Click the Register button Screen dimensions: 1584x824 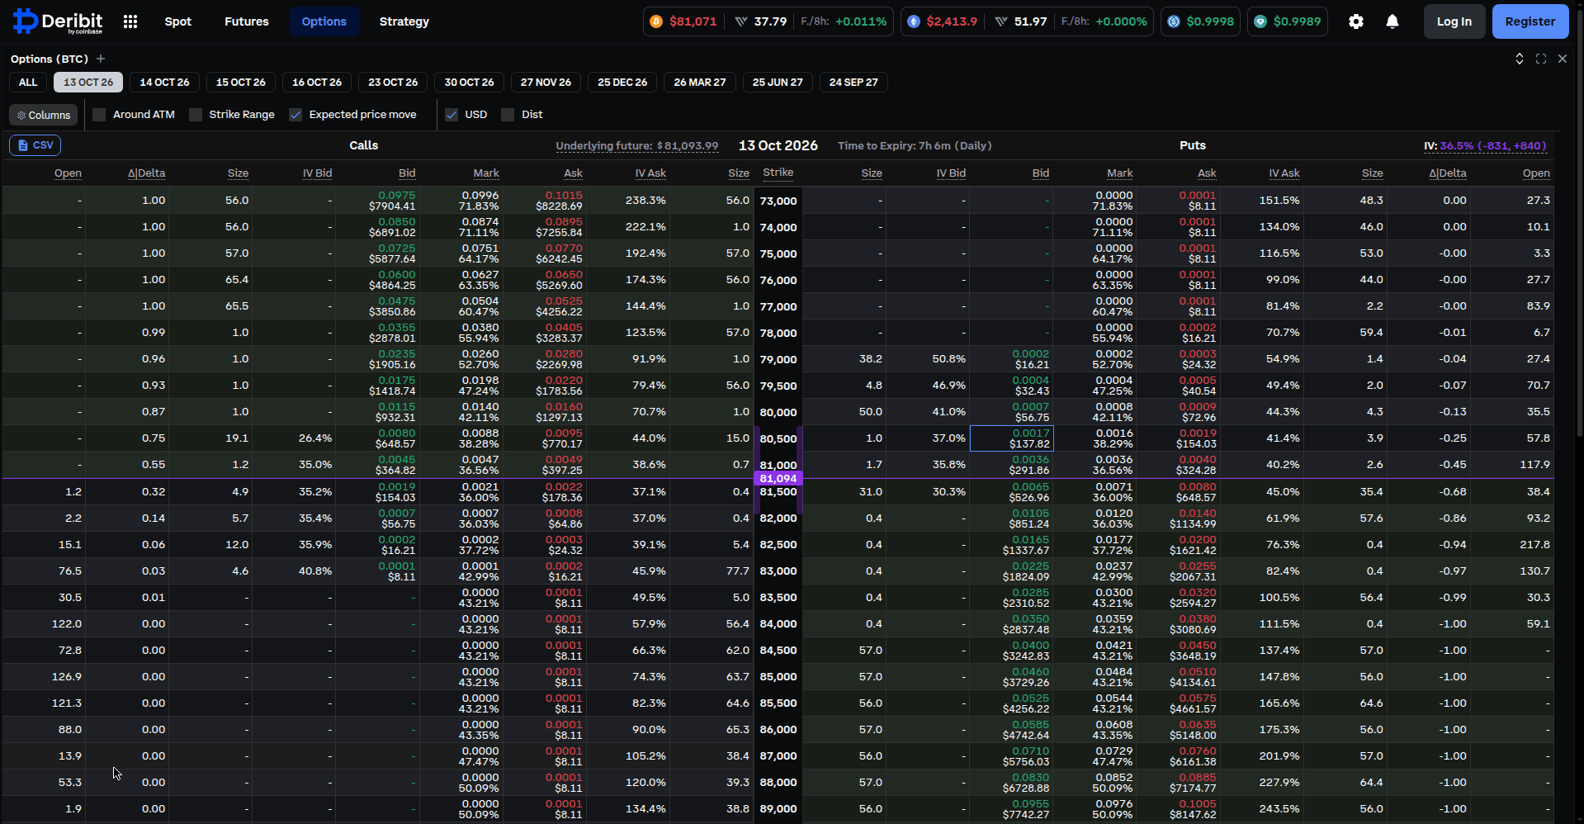click(x=1530, y=21)
